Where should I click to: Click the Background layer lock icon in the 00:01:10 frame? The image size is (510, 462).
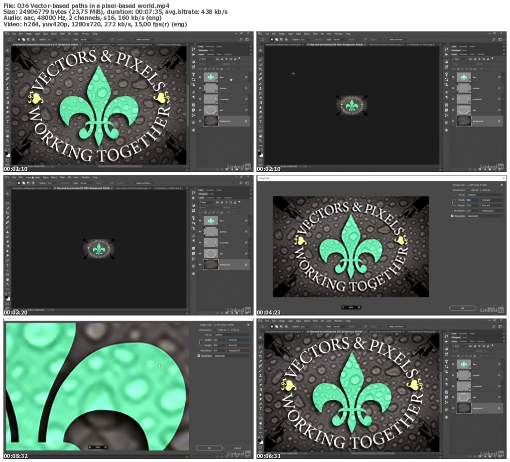pos(246,121)
